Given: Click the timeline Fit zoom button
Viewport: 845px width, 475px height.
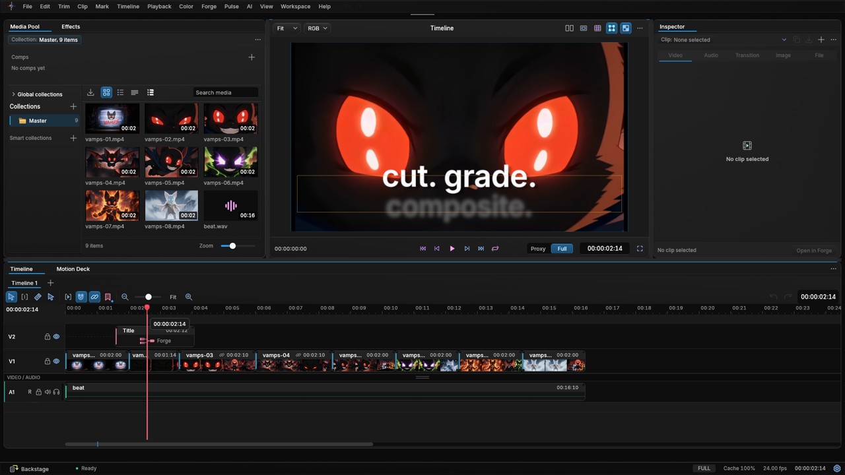Looking at the screenshot, I should pos(173,297).
